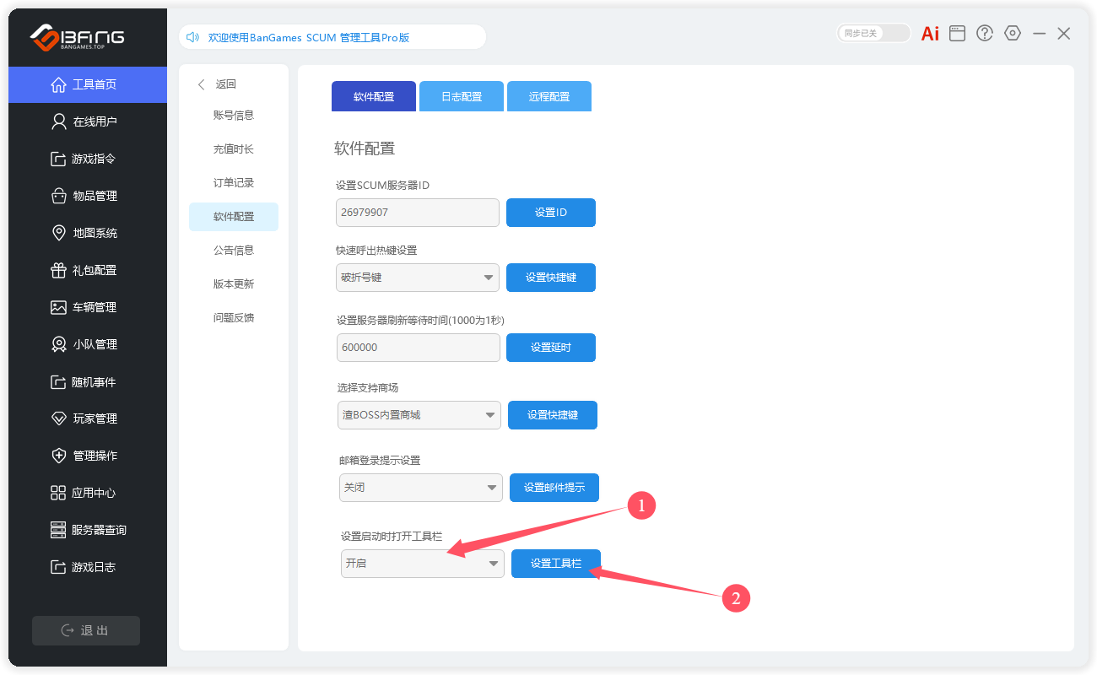Image resolution: width=1097 pixels, height=675 pixels.
Task: Expand the 选择支持商场 dropdown
Action: (419, 415)
